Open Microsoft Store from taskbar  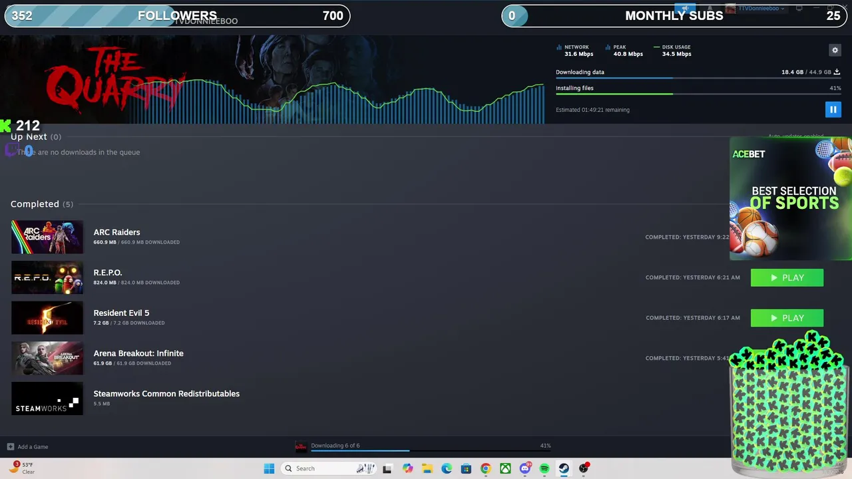(466, 468)
